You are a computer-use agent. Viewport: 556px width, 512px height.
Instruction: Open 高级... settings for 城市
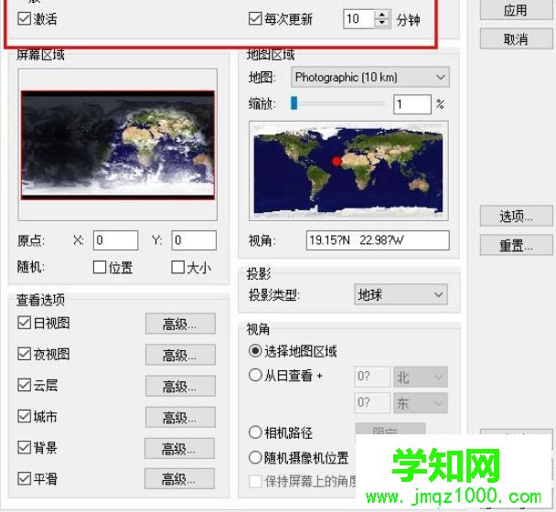pyautogui.click(x=180, y=417)
